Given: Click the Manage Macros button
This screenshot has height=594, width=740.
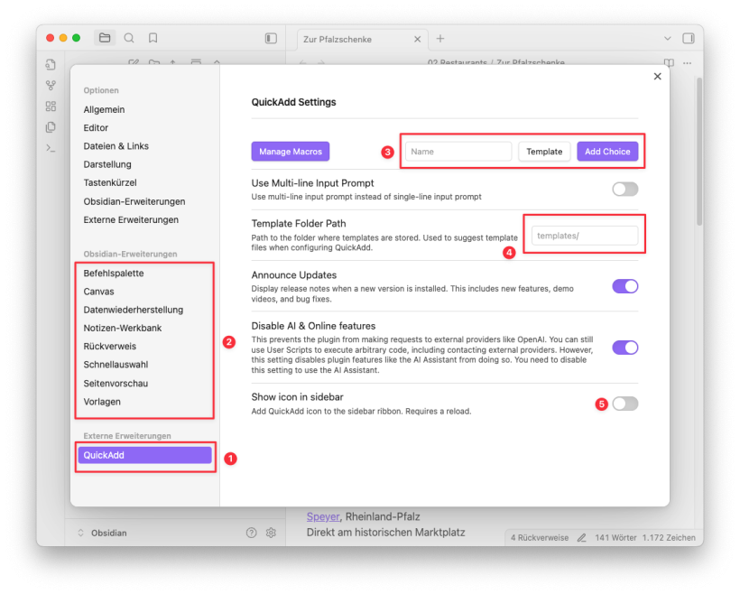Looking at the screenshot, I should pos(291,152).
